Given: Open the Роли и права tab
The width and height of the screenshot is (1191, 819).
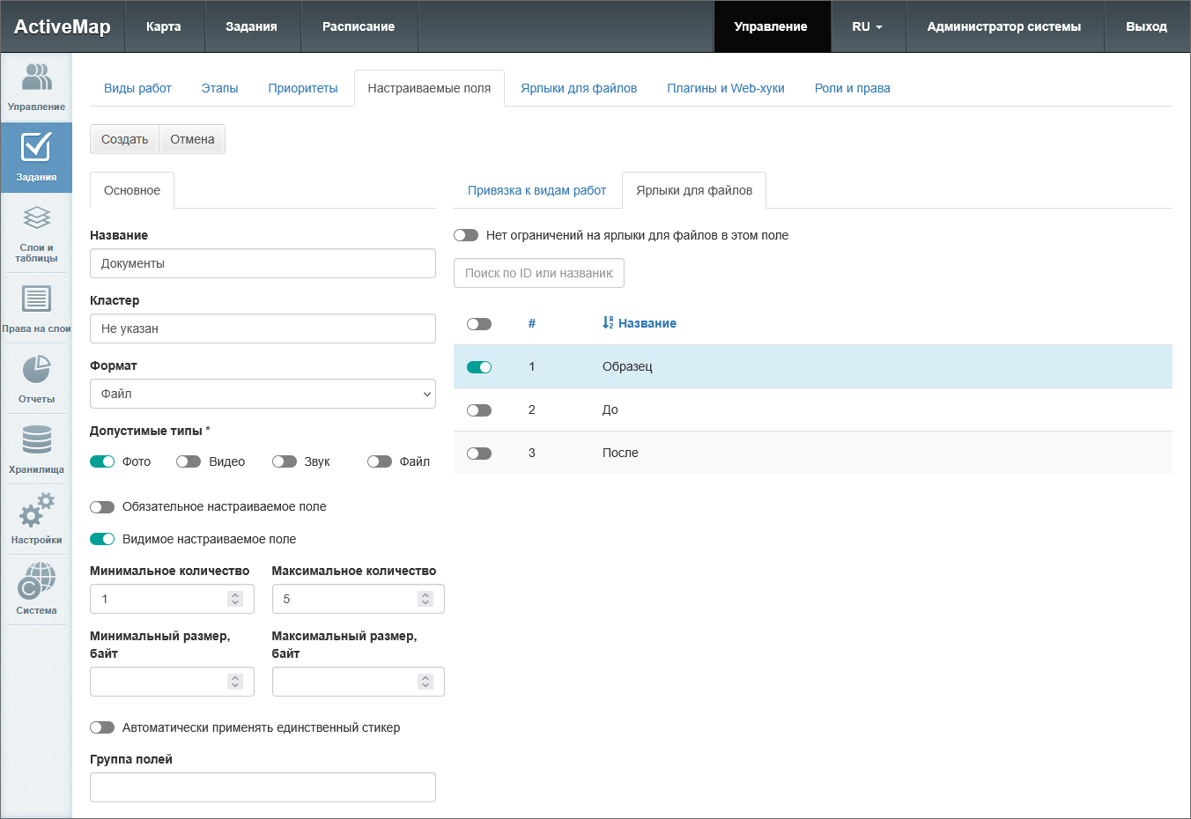Looking at the screenshot, I should tap(852, 88).
